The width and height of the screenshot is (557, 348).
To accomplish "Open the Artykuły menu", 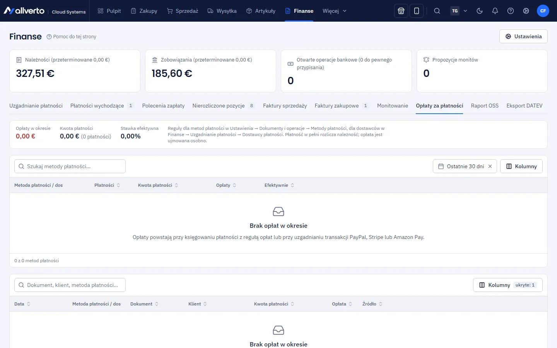I will pyautogui.click(x=261, y=11).
